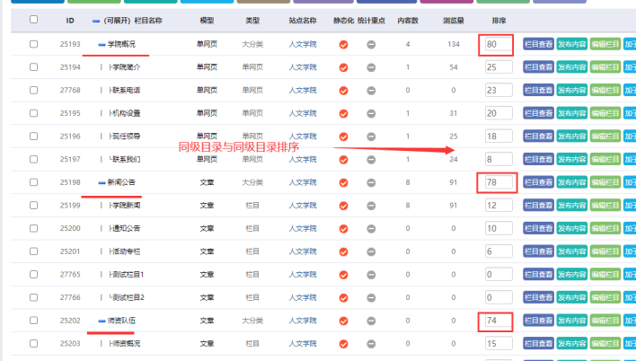Collapse the 学院概况 category tree
Image resolution: width=636 pixels, height=361 pixels.
tap(101, 44)
